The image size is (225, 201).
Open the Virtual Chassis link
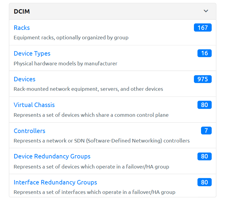click(34, 105)
